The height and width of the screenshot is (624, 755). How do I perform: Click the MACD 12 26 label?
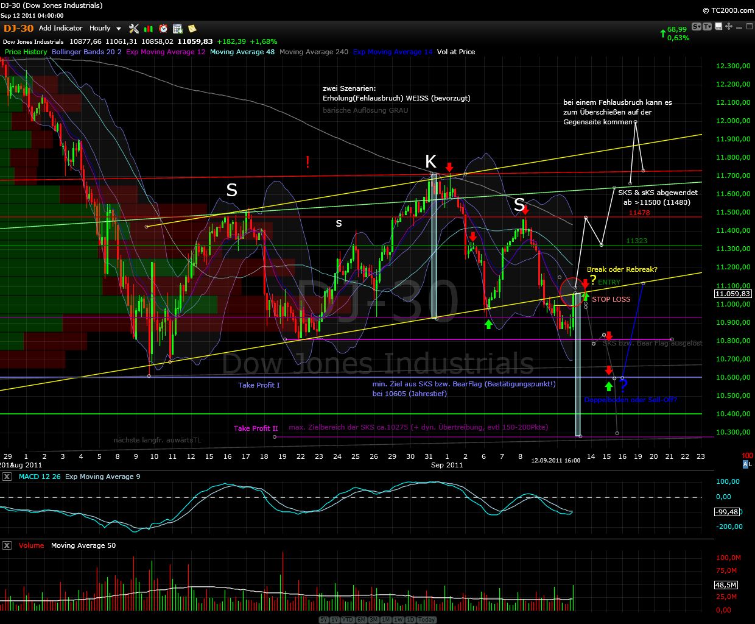(40, 477)
